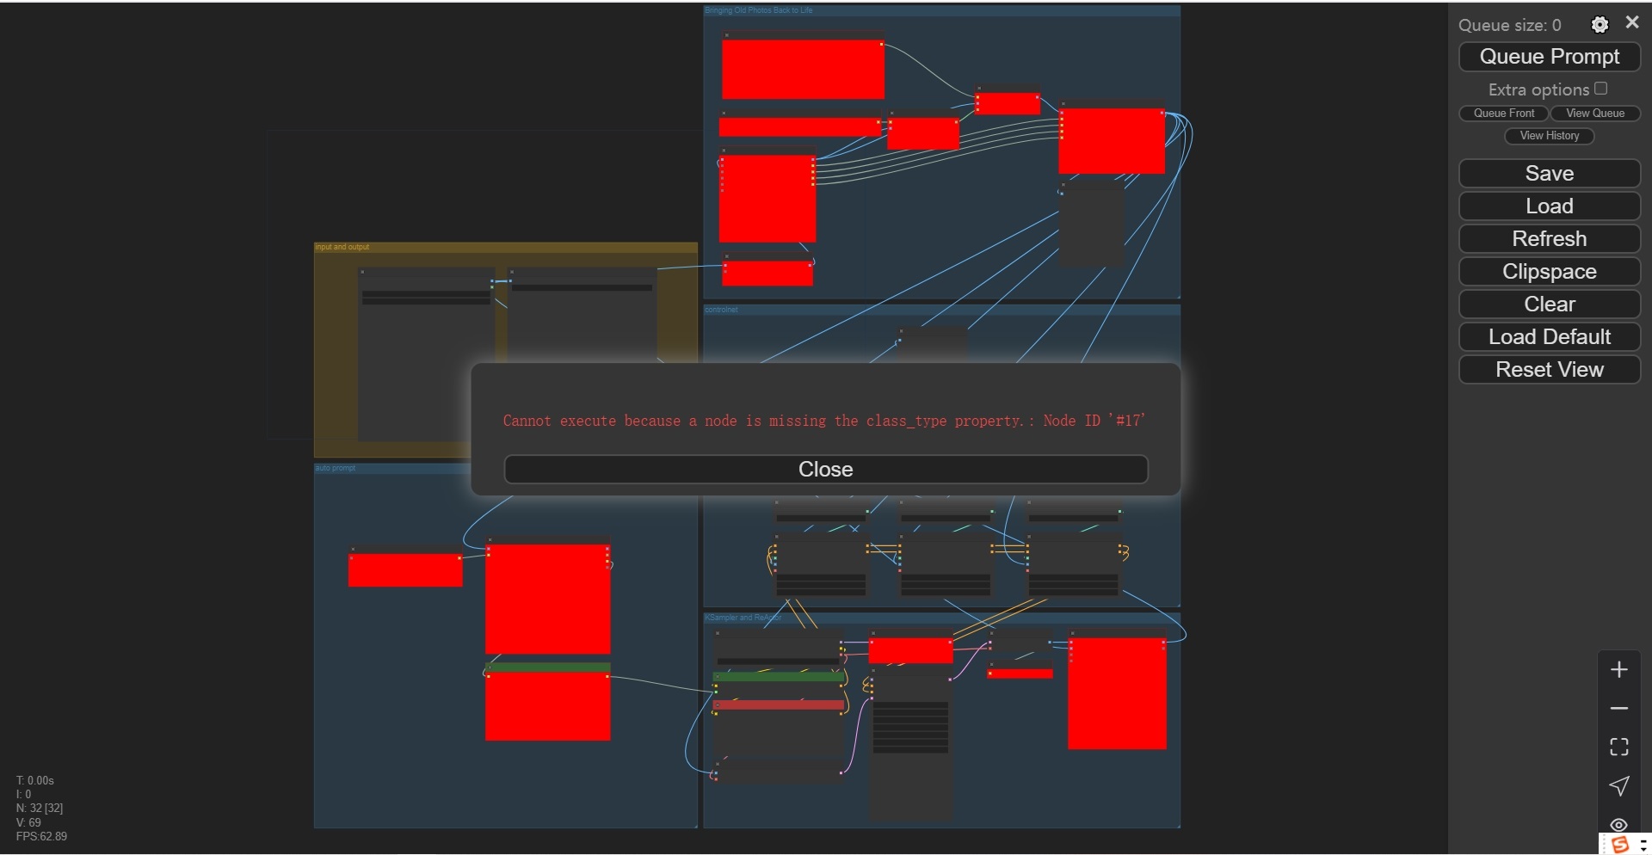1652x855 pixels.
Task: Click the paper-plane navigation icon
Action: 1619,785
